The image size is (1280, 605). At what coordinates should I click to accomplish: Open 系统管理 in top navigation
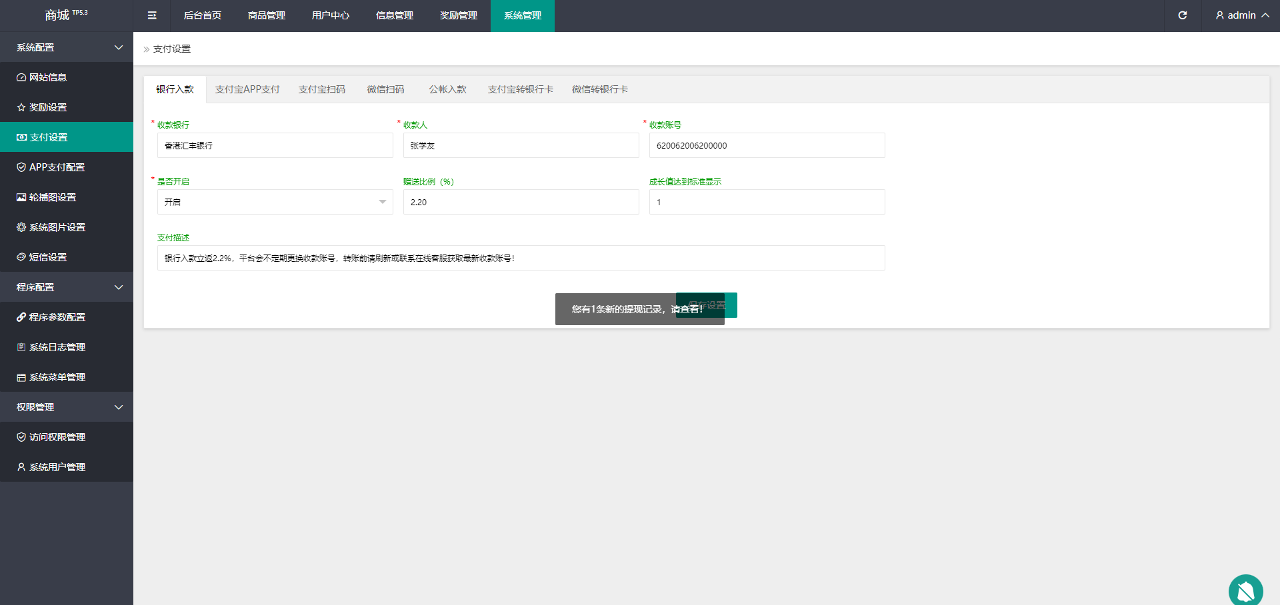(x=523, y=15)
